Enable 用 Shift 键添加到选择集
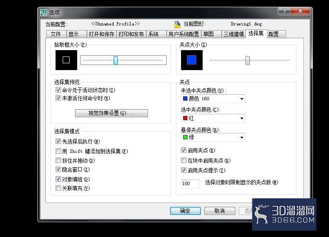Viewport: 329px width, 237px height. (x=58, y=151)
